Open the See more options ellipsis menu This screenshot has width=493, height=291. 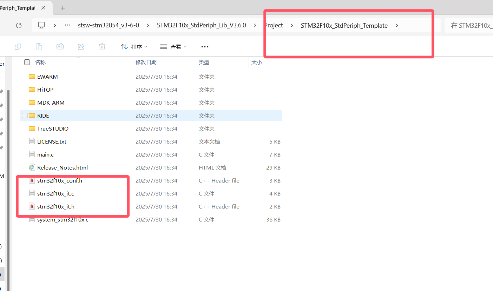click(x=205, y=47)
